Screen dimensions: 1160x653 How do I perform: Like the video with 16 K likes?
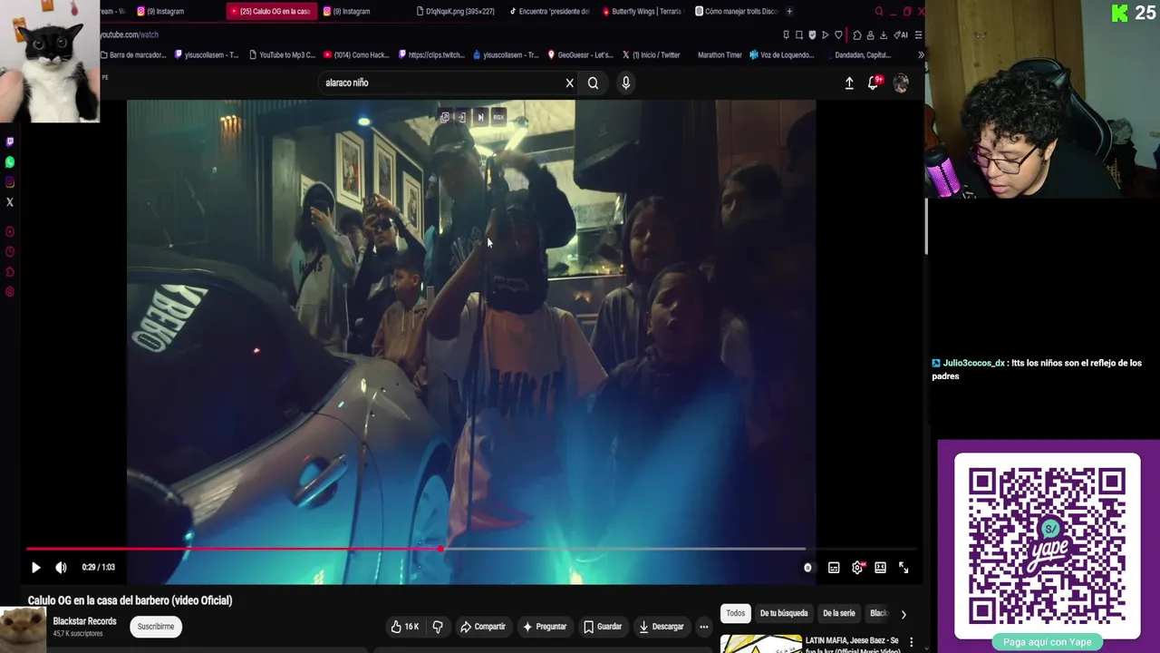click(405, 627)
